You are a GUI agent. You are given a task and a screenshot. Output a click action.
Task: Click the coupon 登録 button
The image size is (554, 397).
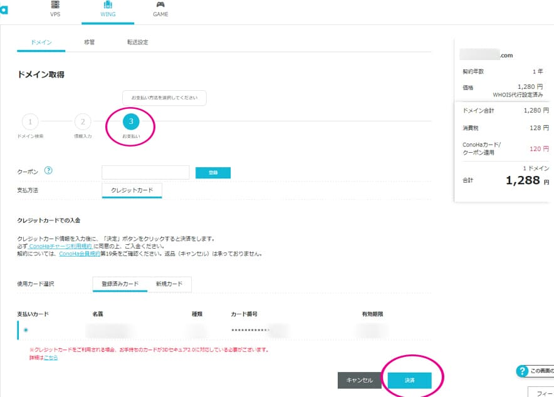click(213, 173)
